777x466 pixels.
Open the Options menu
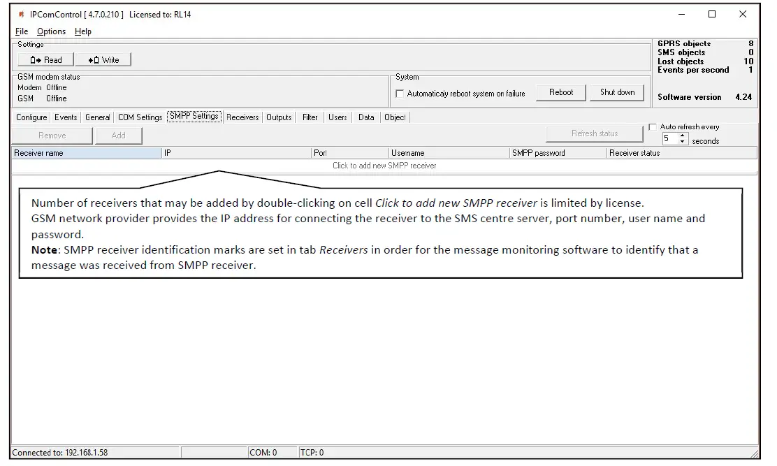point(50,31)
